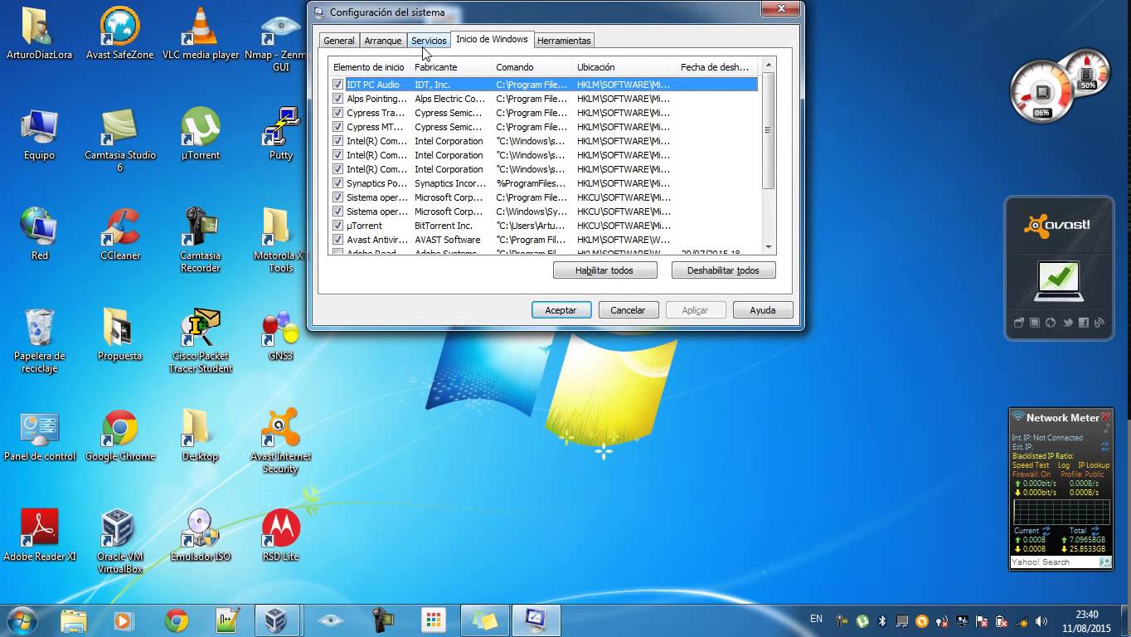Image resolution: width=1131 pixels, height=637 pixels.
Task: Click Speed Test link in Network Meter
Action: (1031, 465)
